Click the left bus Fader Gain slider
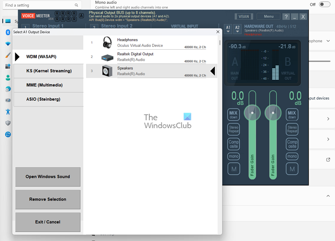 pos(252,135)
